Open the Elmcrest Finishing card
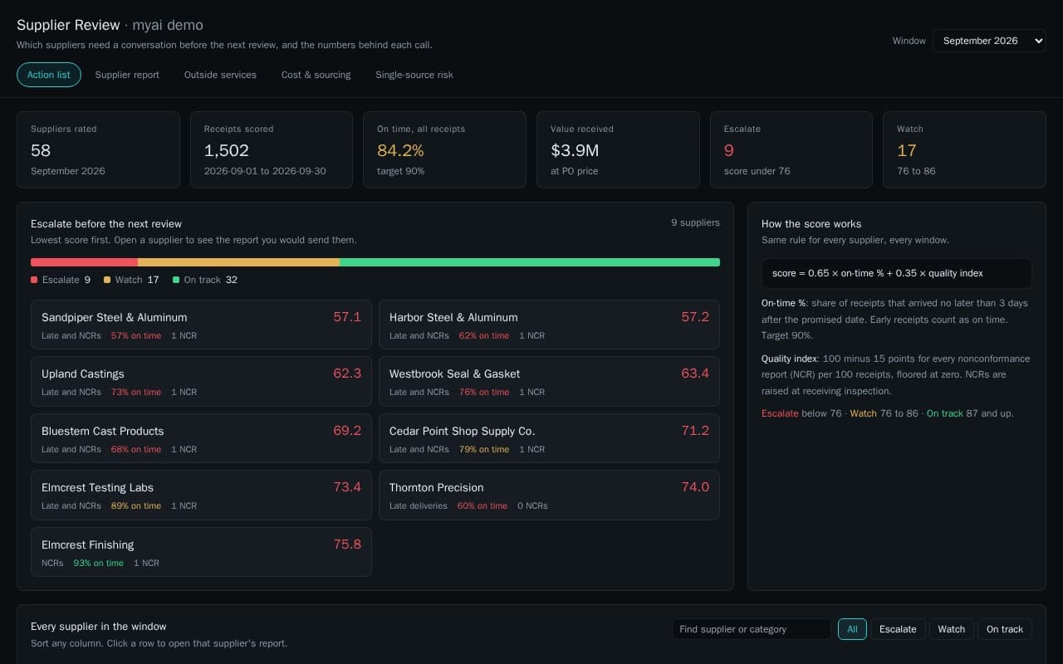1063x664 pixels. [x=201, y=552]
